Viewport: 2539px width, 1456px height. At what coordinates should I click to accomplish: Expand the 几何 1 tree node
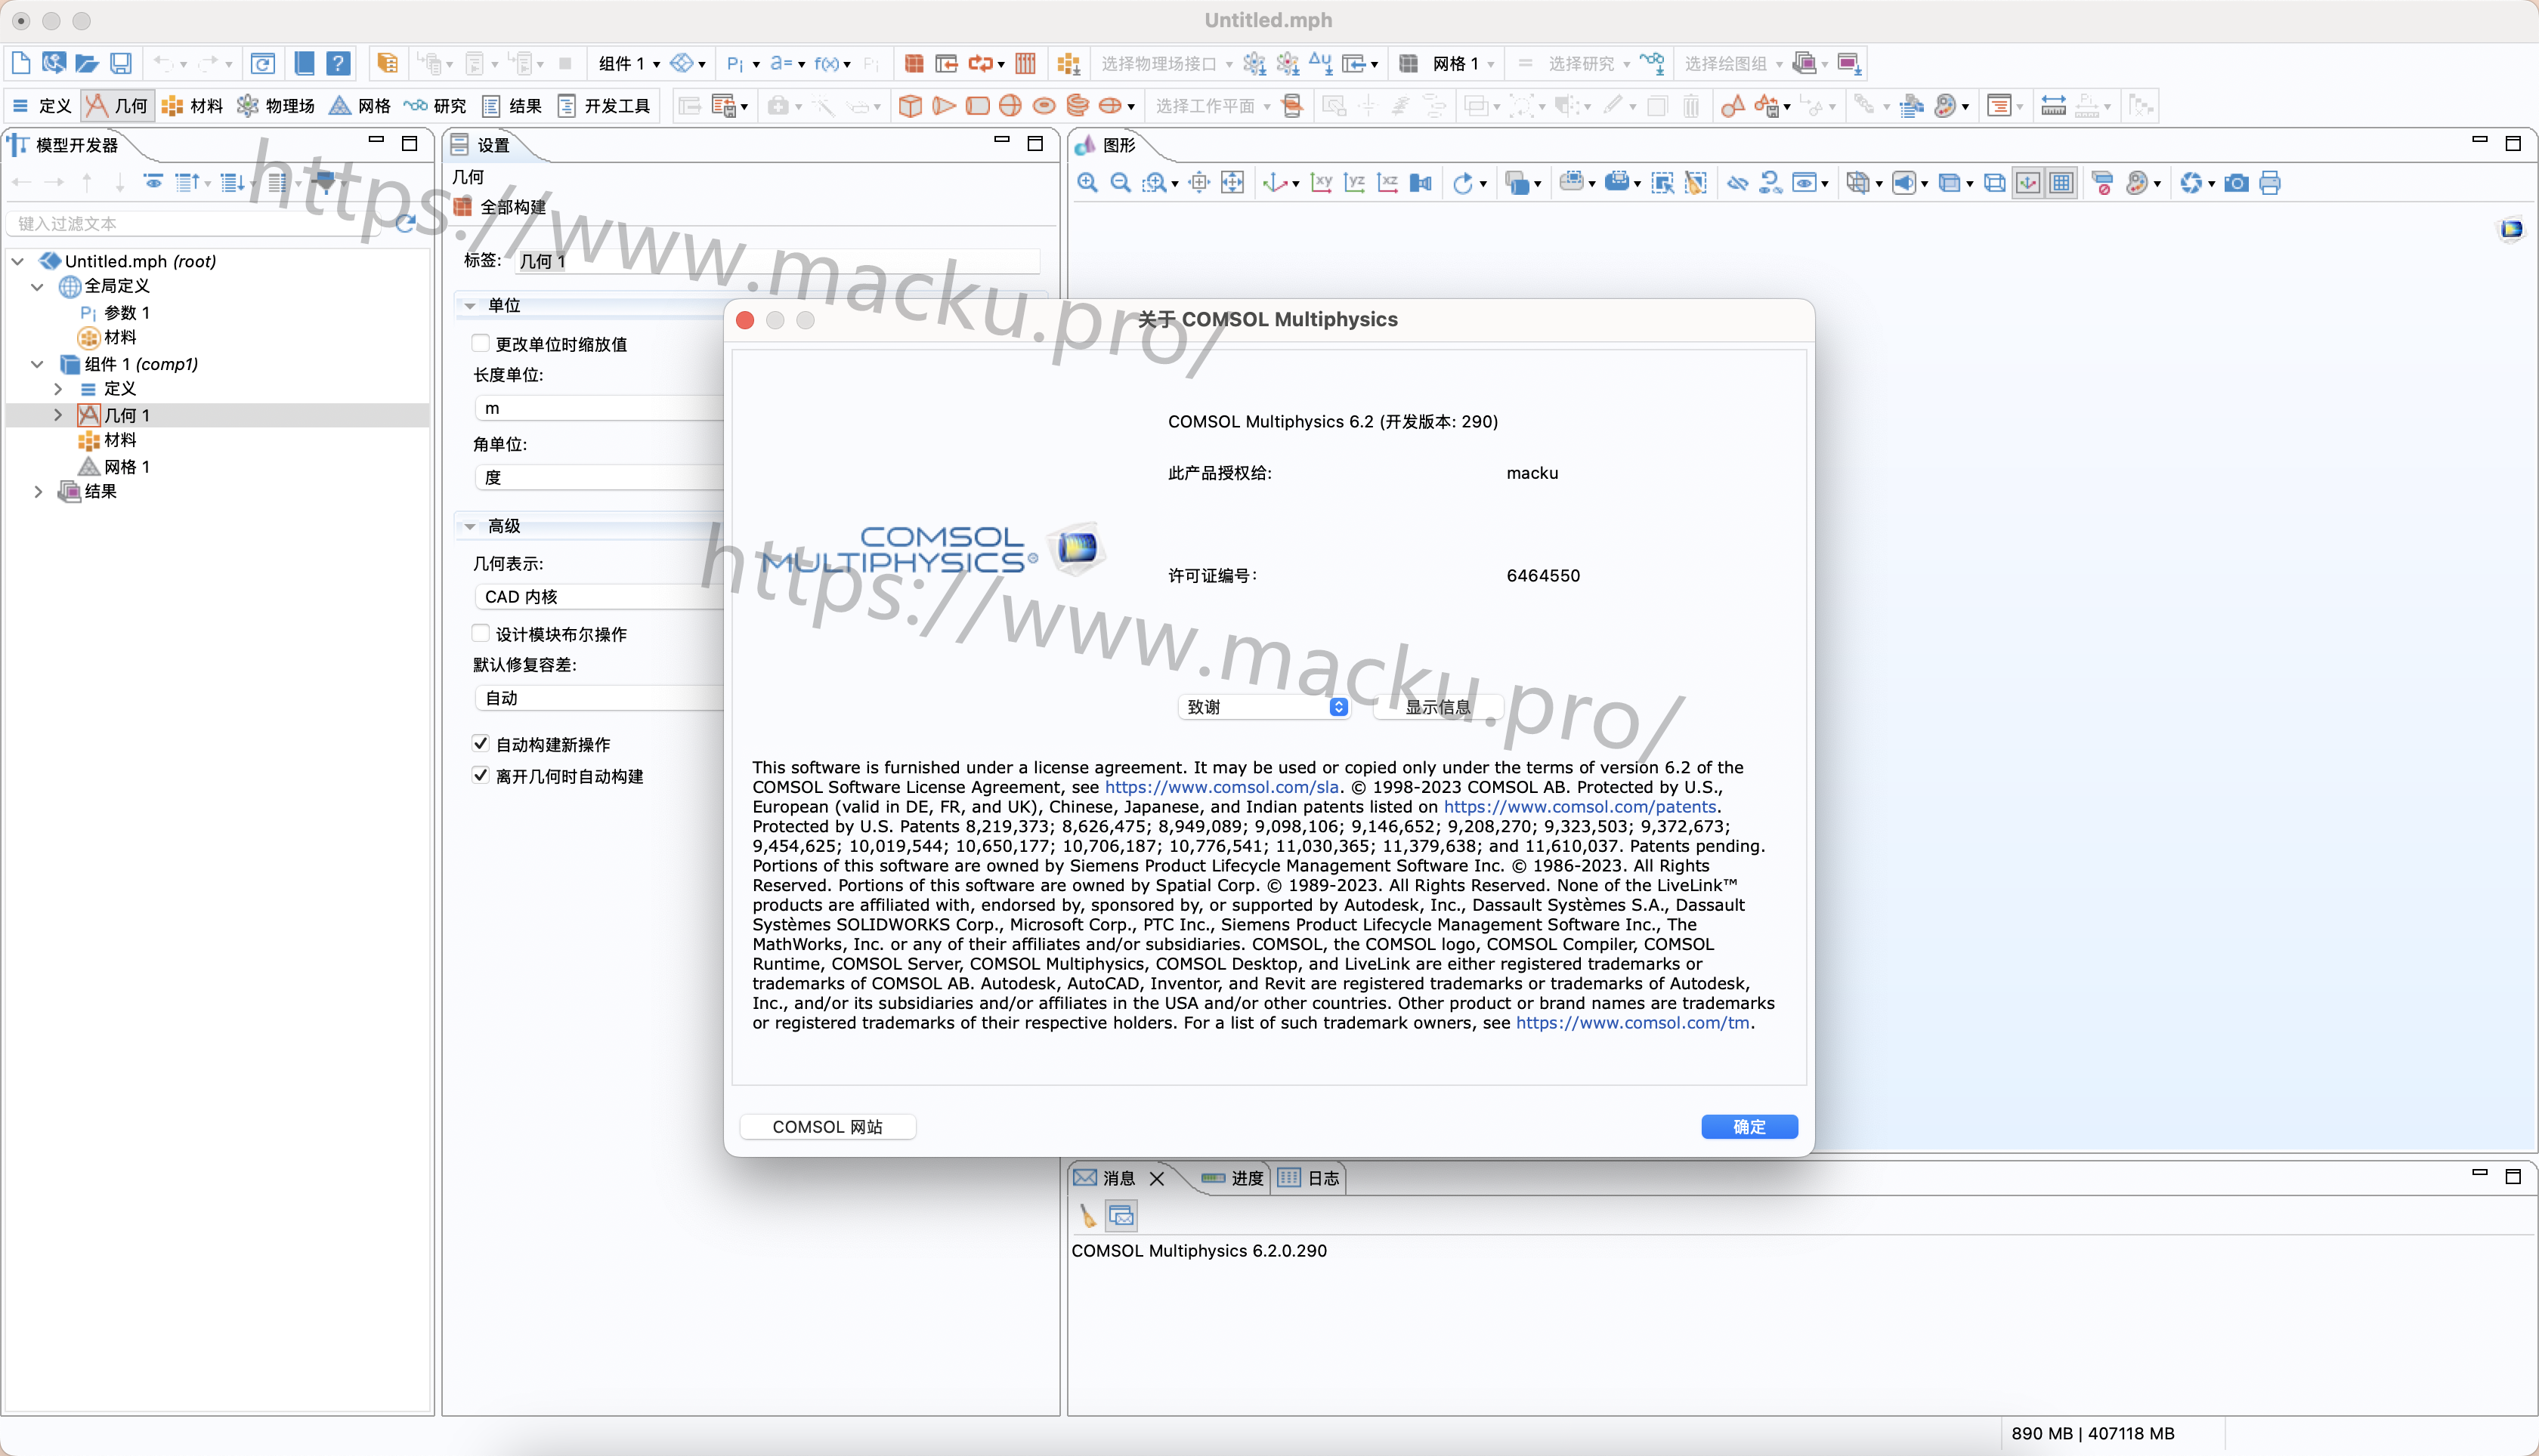(x=58, y=414)
